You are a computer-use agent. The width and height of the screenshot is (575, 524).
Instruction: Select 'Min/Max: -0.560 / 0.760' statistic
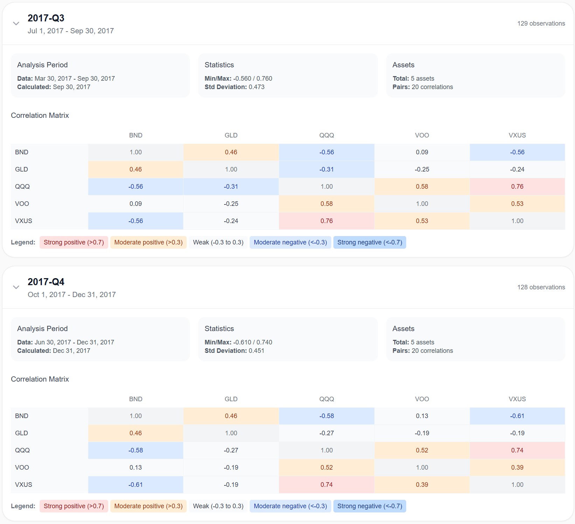(238, 79)
